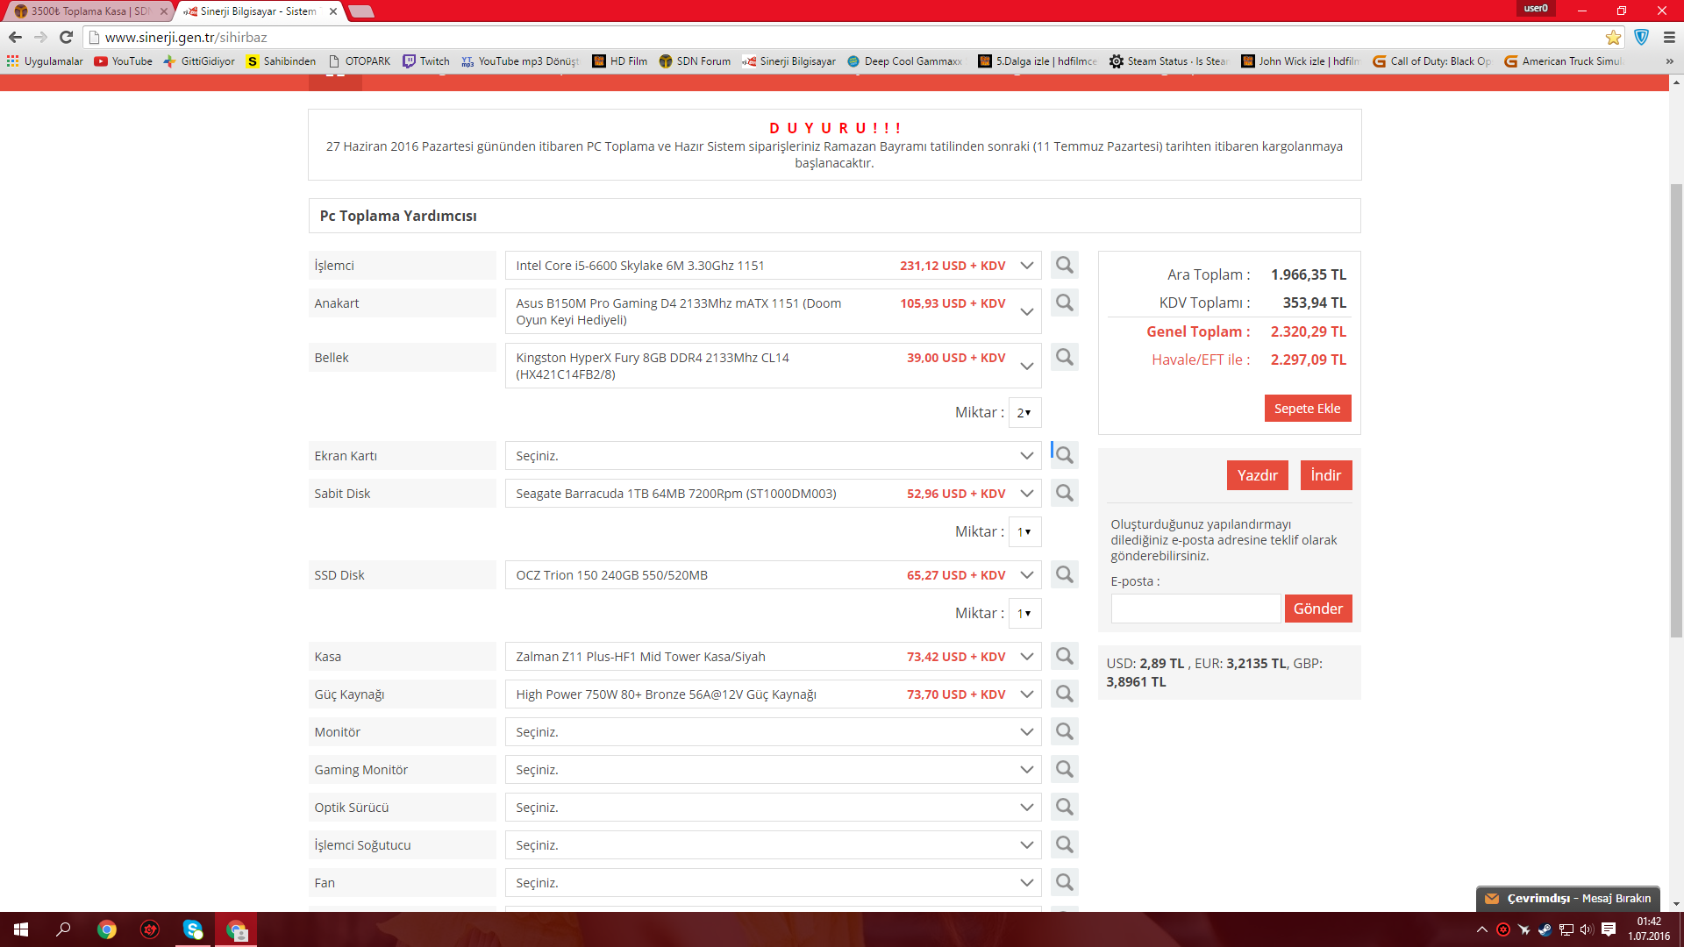Switch to the 3500₺ Toplama Kasa tab
The width and height of the screenshot is (1684, 947).
point(88,11)
